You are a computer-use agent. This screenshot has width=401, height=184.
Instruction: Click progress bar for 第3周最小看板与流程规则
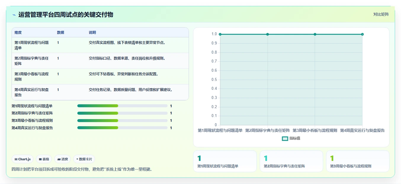coord(122,121)
